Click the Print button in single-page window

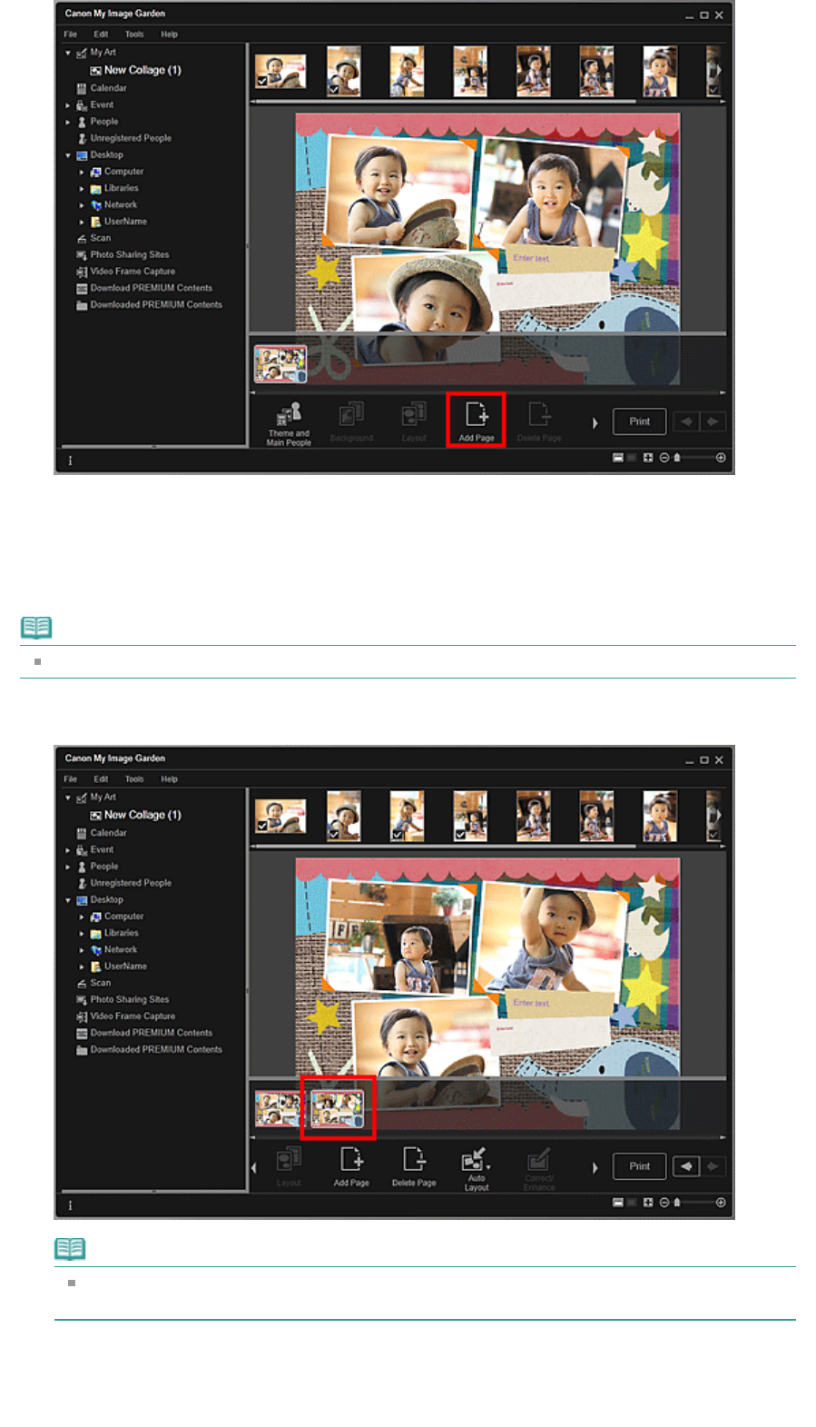[x=640, y=421]
